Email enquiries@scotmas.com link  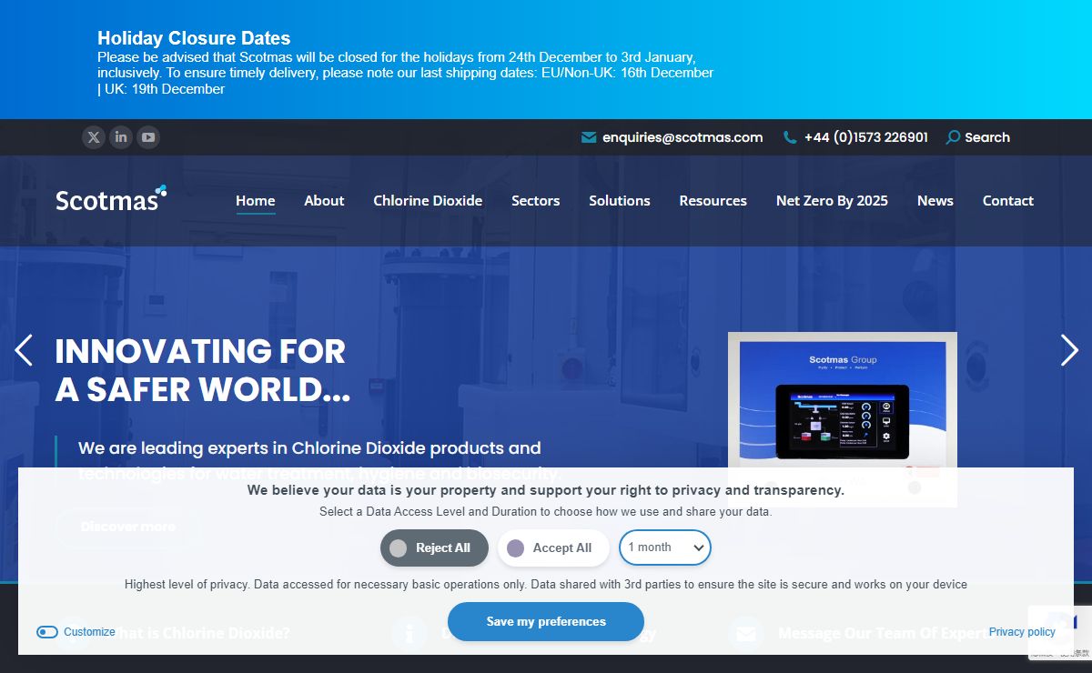[682, 137]
